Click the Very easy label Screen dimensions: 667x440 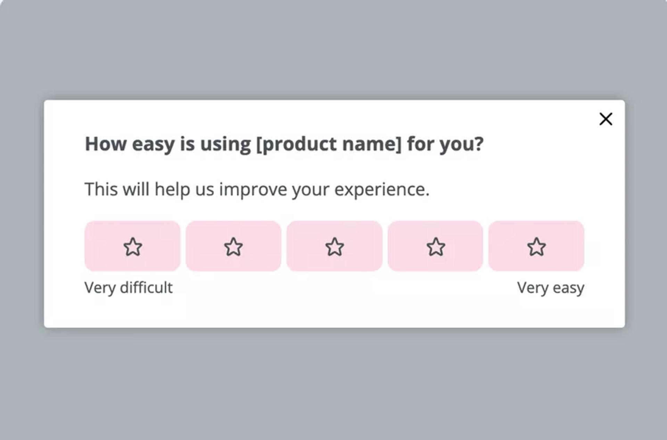tap(551, 287)
